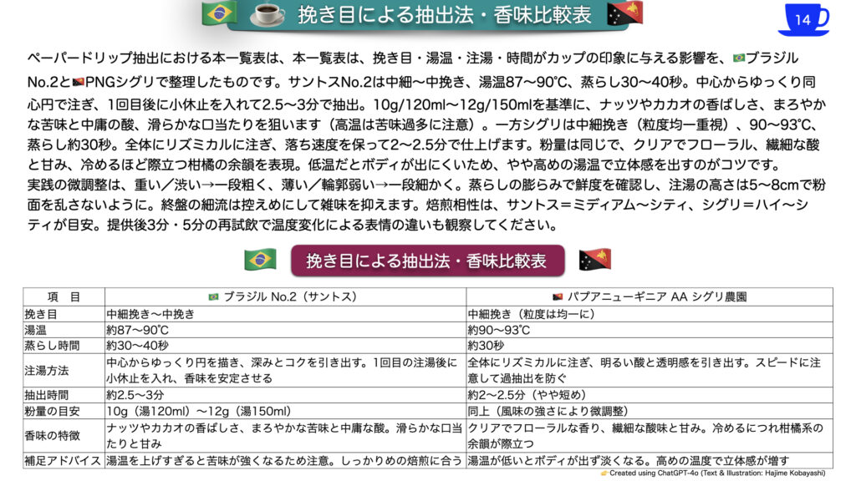Select the 湯温 row label
This screenshot has width=856, height=481.
pyautogui.click(x=35, y=330)
